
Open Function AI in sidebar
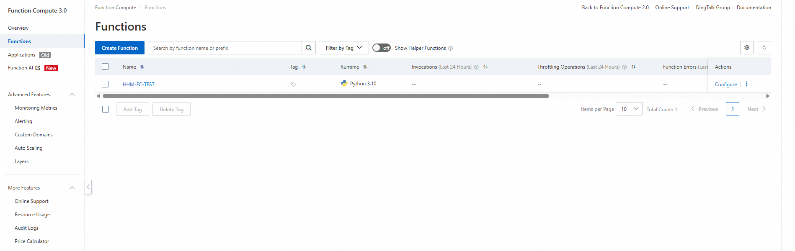tap(21, 68)
